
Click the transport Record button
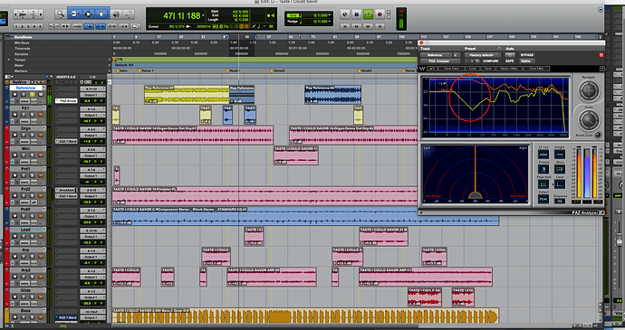point(380,14)
